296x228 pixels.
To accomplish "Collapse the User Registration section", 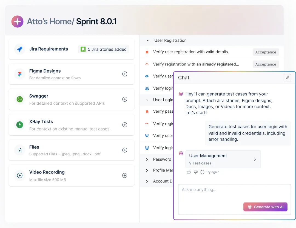I will click(x=148, y=40).
